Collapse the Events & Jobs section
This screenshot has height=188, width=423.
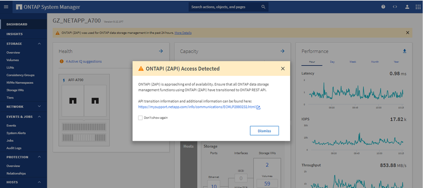[x=39, y=116]
